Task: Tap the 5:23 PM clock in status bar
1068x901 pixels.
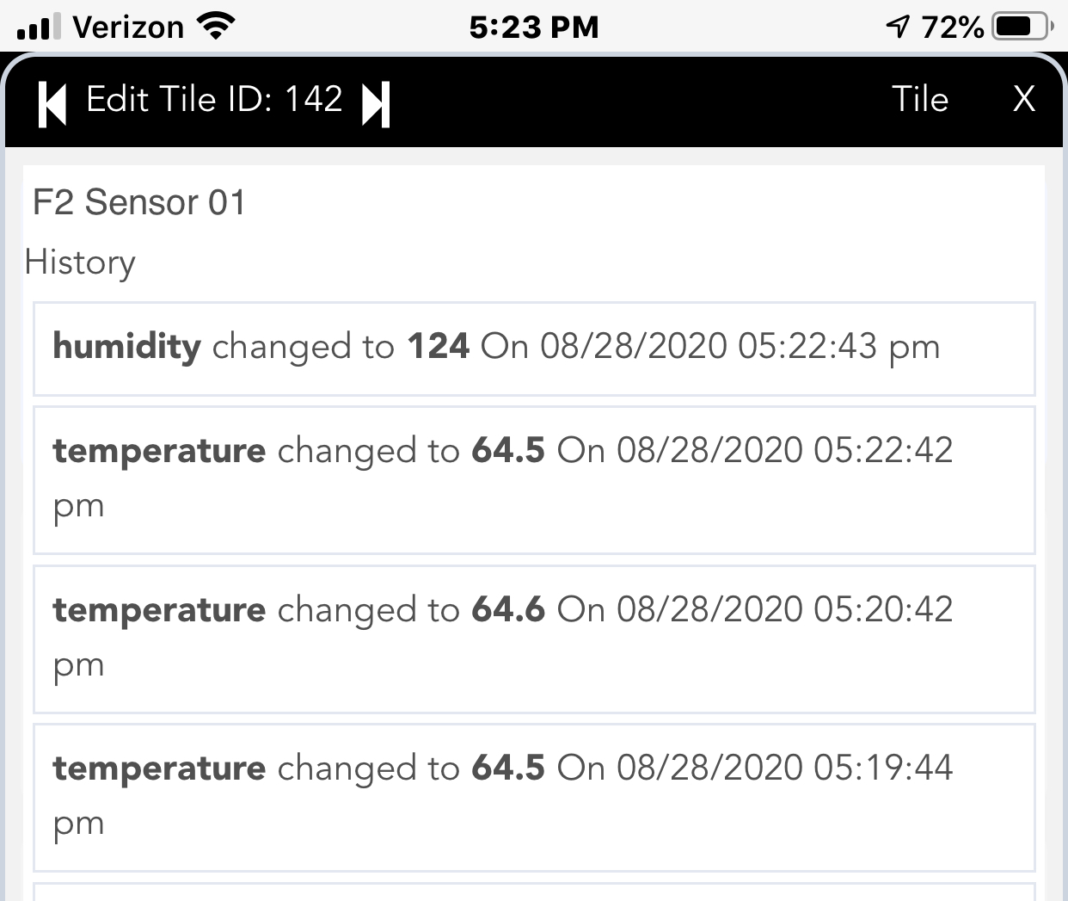Action: pos(534,27)
